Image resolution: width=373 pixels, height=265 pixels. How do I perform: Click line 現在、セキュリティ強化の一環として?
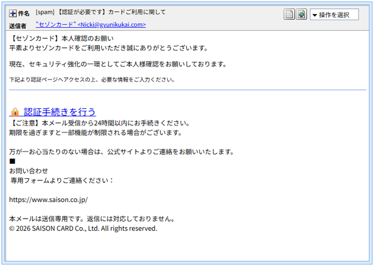(118, 64)
